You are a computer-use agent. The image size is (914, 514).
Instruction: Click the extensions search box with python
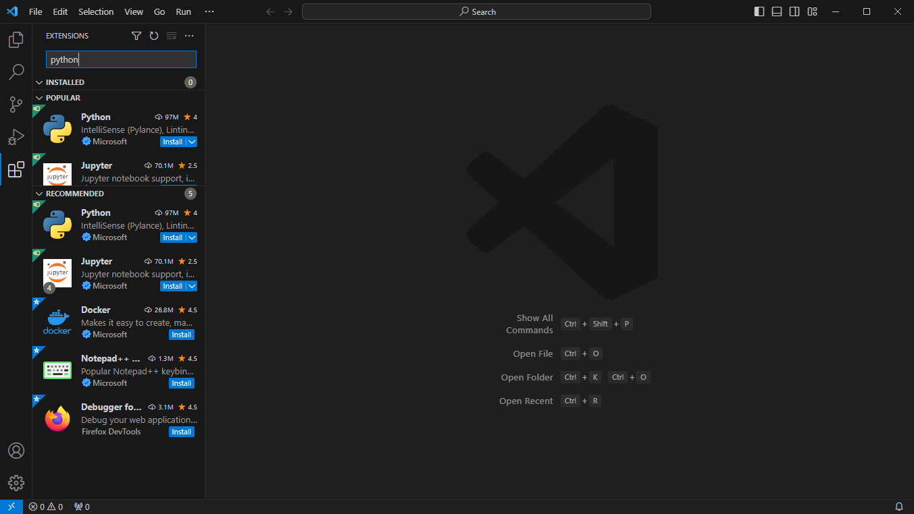pos(121,59)
